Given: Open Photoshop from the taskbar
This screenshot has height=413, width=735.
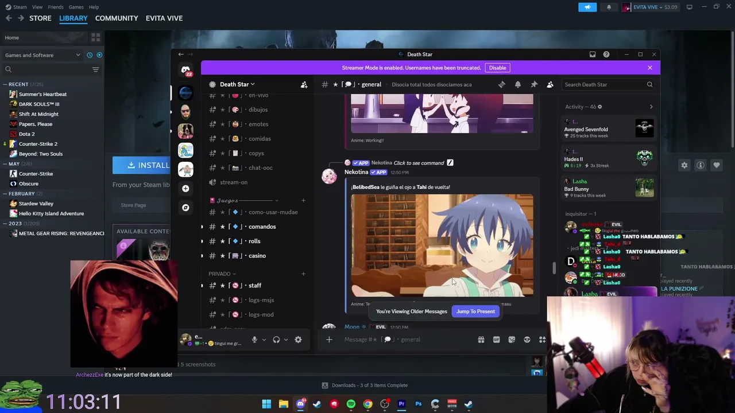Looking at the screenshot, I should tap(418, 404).
